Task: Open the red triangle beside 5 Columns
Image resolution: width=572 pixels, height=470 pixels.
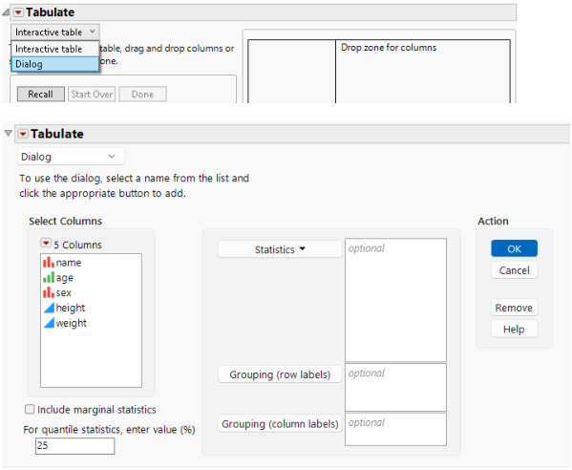Action: click(46, 244)
